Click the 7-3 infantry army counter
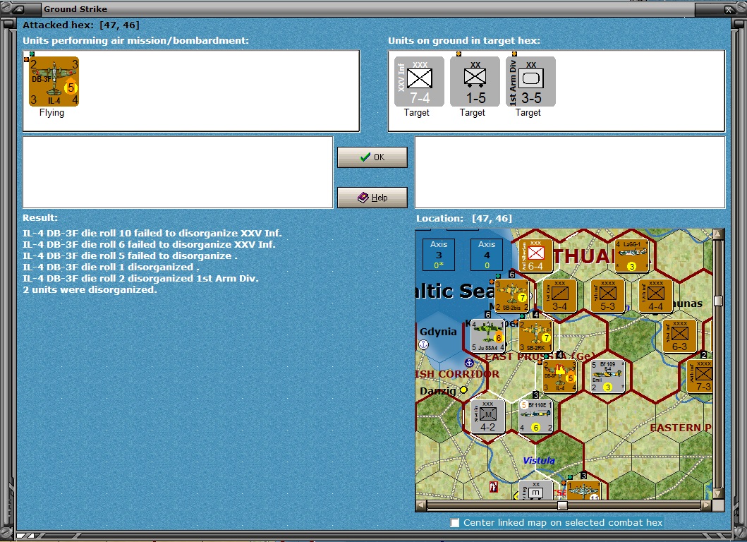The width and height of the screenshot is (747, 542). click(x=700, y=376)
